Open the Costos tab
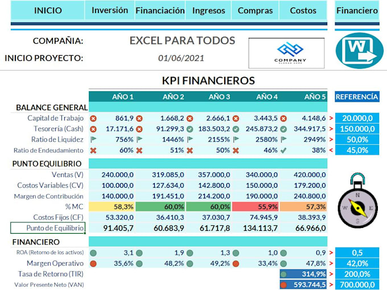387x290 pixels. (x=303, y=10)
